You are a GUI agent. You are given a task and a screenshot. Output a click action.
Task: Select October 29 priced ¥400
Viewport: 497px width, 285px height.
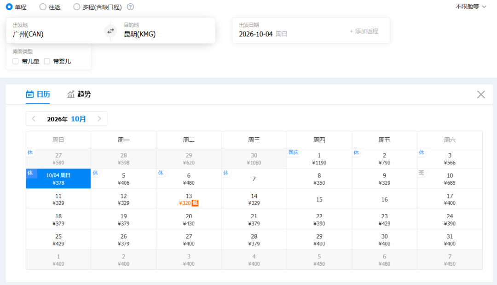[x=319, y=240]
